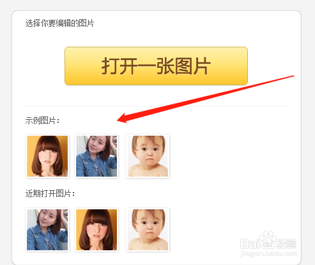
Task: Click the 打开 characters on the yellow button
Action: (119, 66)
